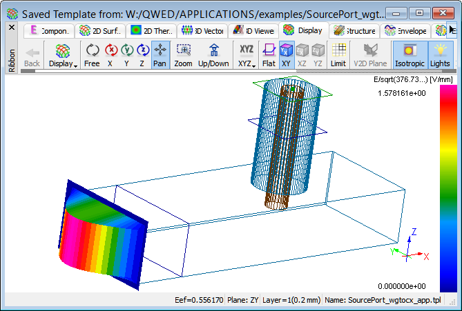Choose rotation around the Z axis
Viewport: 462px width, 311px height.
pos(142,54)
